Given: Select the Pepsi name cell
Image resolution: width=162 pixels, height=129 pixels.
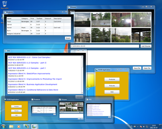Looking at the screenshot, I should tap(14, 21).
